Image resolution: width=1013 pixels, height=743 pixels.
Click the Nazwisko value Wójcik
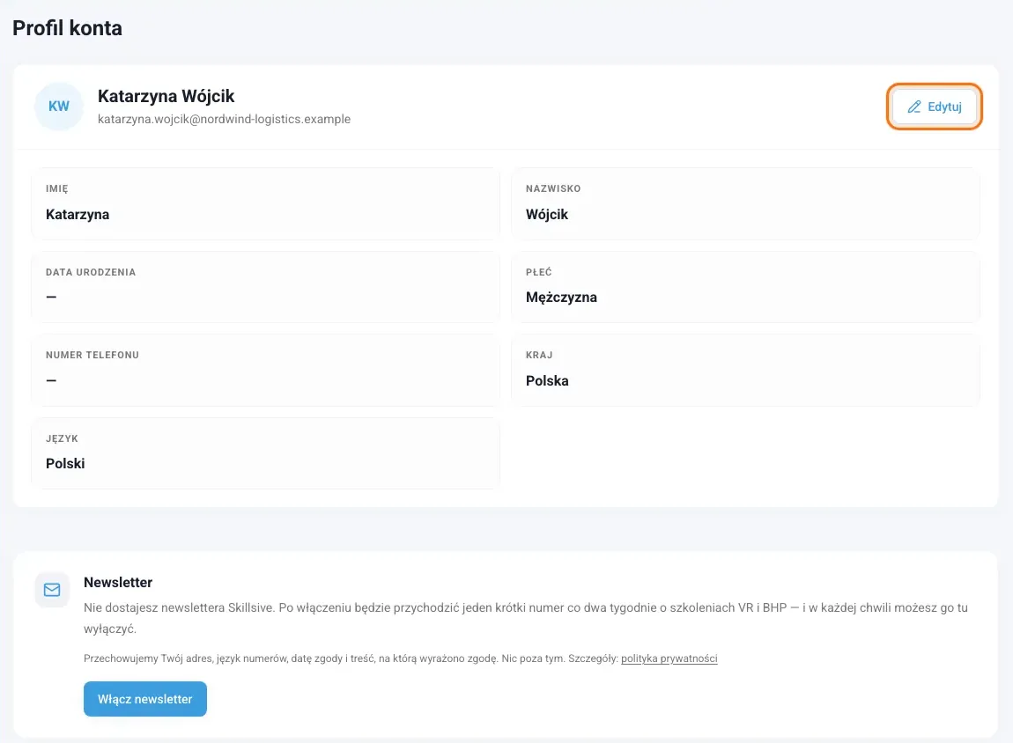point(547,214)
